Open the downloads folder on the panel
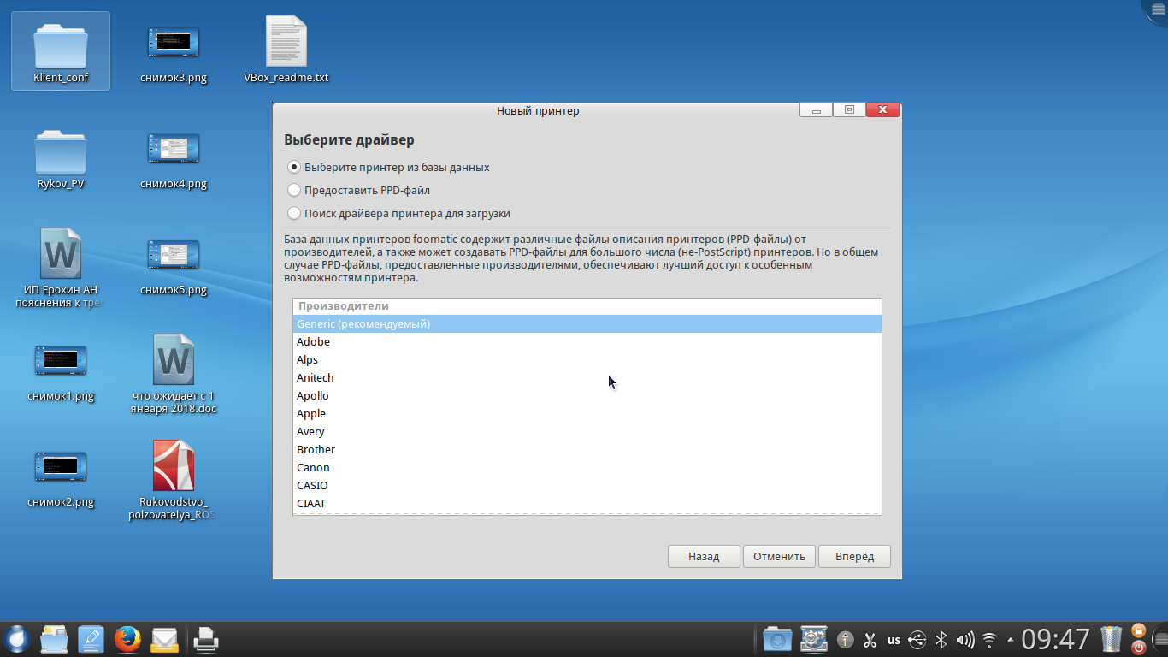Screen dimensions: 1168x657 pyautogui.click(x=777, y=639)
